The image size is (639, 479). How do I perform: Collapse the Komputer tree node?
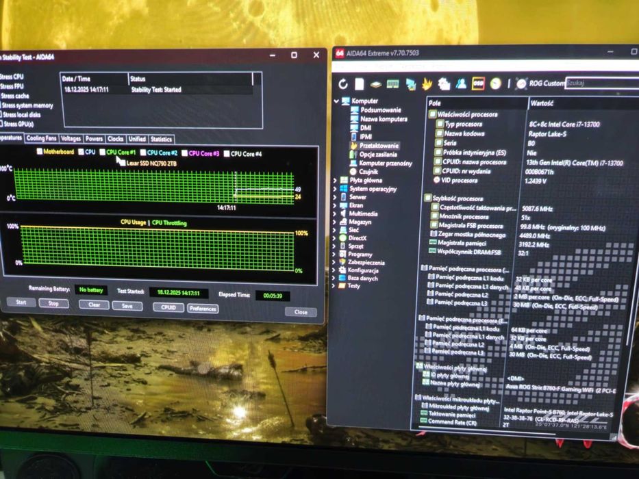pyautogui.click(x=336, y=101)
